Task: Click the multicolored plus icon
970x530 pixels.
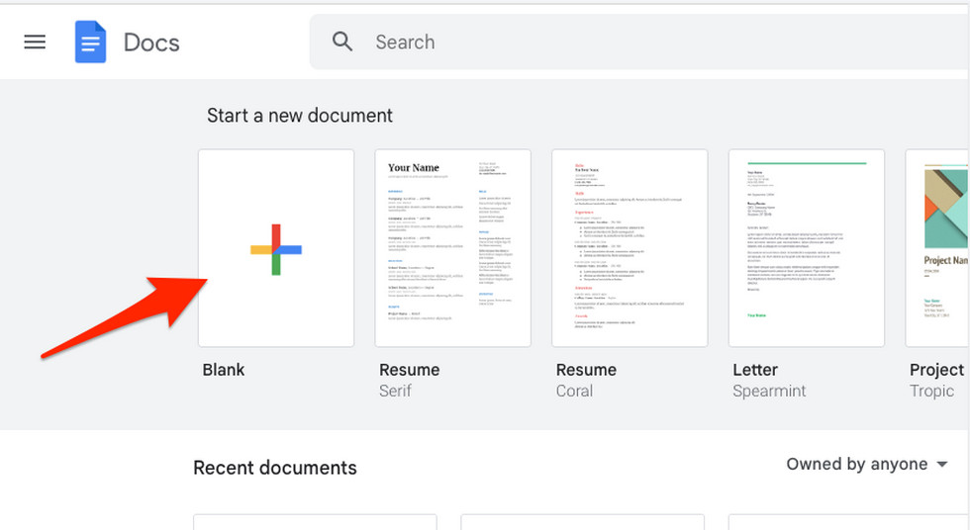Action: click(276, 249)
